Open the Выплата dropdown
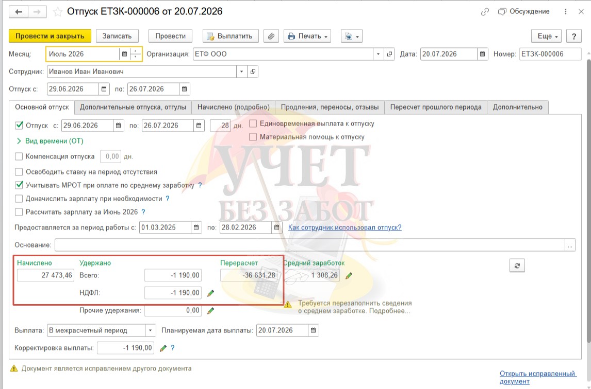 150,331
